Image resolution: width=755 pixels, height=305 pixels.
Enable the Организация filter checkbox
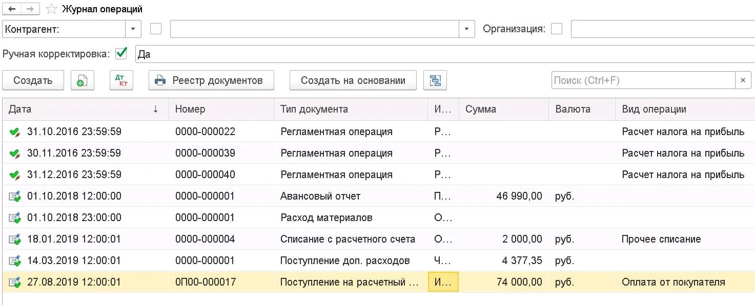coord(557,29)
